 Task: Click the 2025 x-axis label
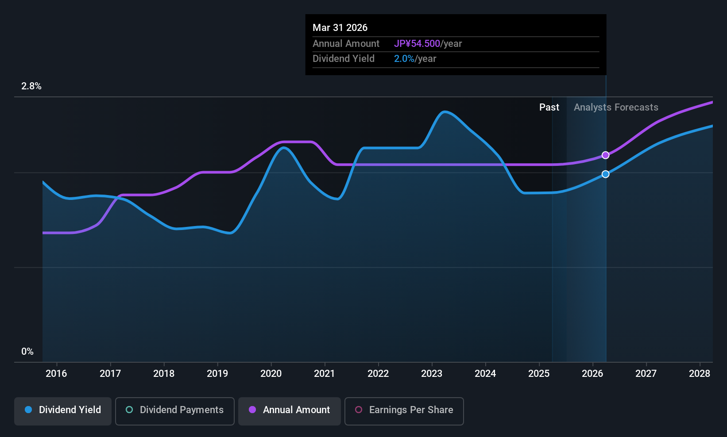539,374
